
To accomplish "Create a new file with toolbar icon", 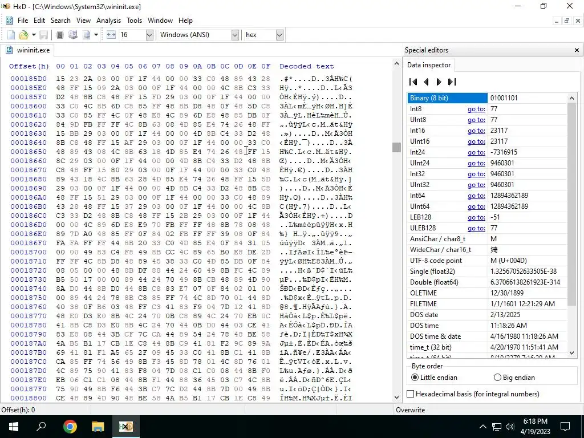I will [11, 35].
